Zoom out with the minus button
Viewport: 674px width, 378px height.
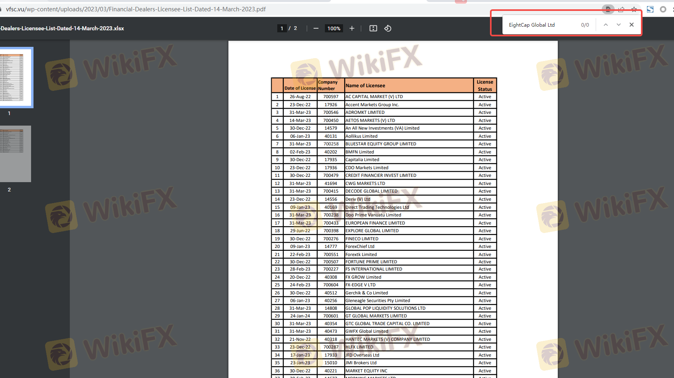pyautogui.click(x=316, y=28)
